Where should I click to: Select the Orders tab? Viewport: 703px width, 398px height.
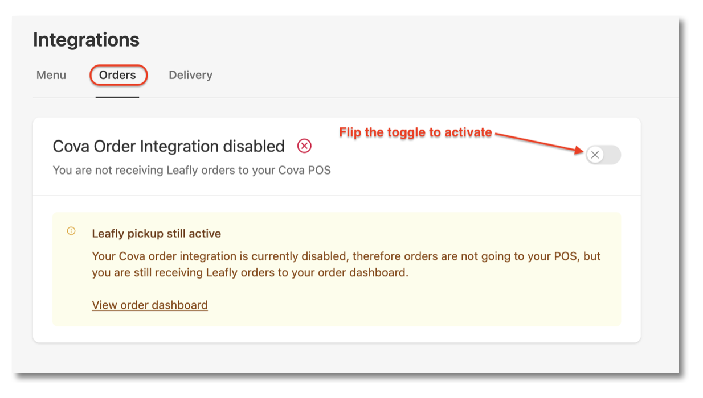point(117,75)
